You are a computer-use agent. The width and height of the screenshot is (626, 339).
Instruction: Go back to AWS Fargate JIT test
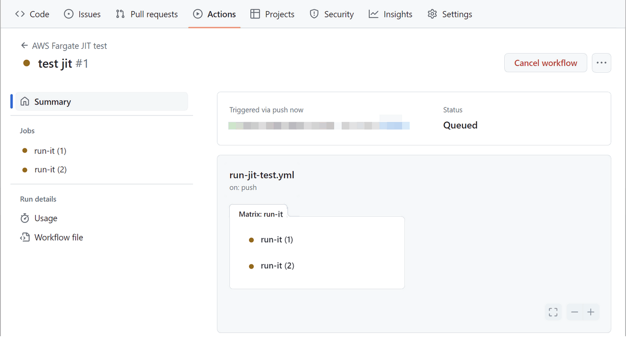point(69,46)
